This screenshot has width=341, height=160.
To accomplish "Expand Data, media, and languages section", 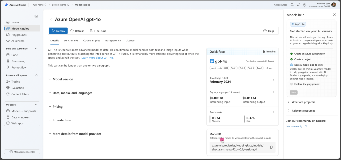I will [71, 93].
